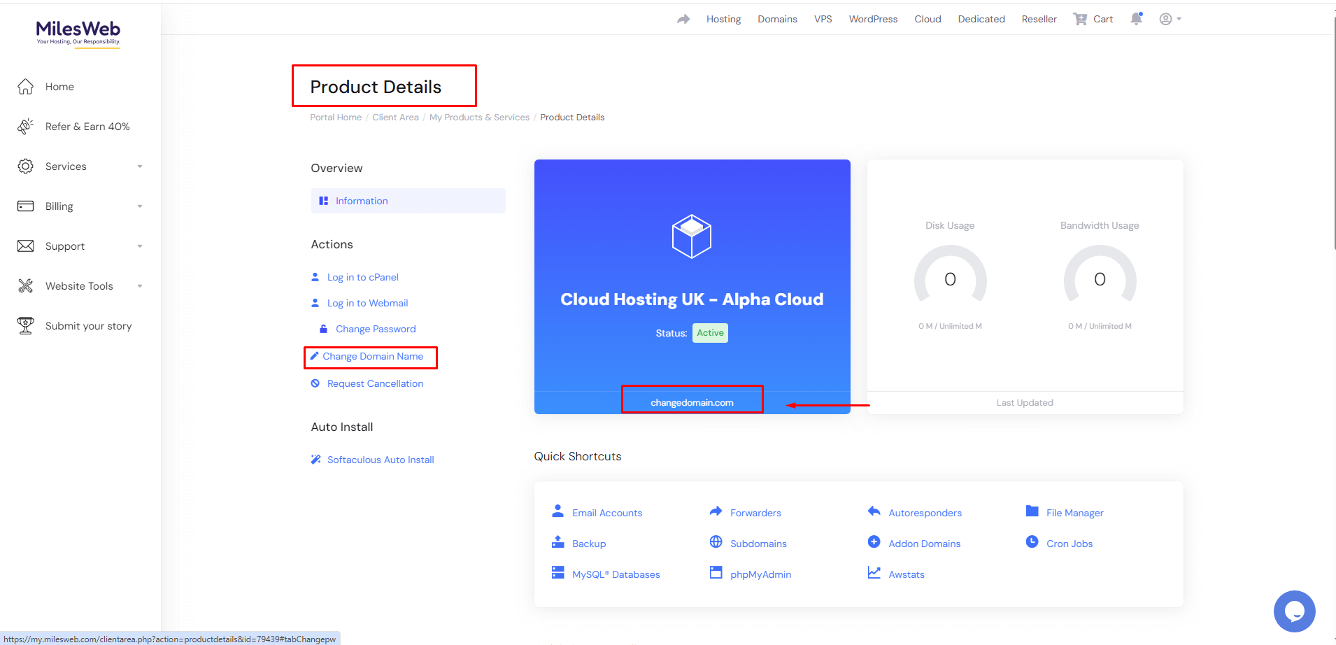Click the phpMyAdmin window icon
The height and width of the screenshot is (645, 1336).
pos(716,573)
